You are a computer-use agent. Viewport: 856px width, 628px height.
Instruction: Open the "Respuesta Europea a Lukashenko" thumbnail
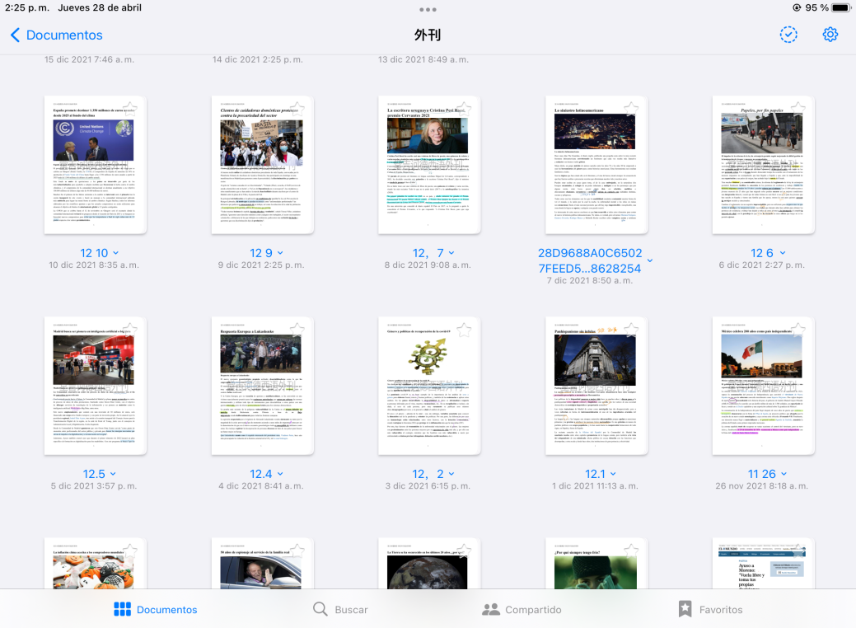(262, 386)
